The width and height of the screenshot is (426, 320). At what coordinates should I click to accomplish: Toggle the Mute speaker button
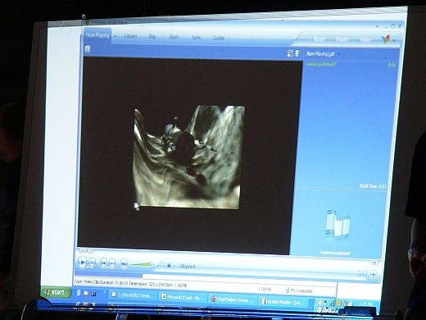(124, 264)
